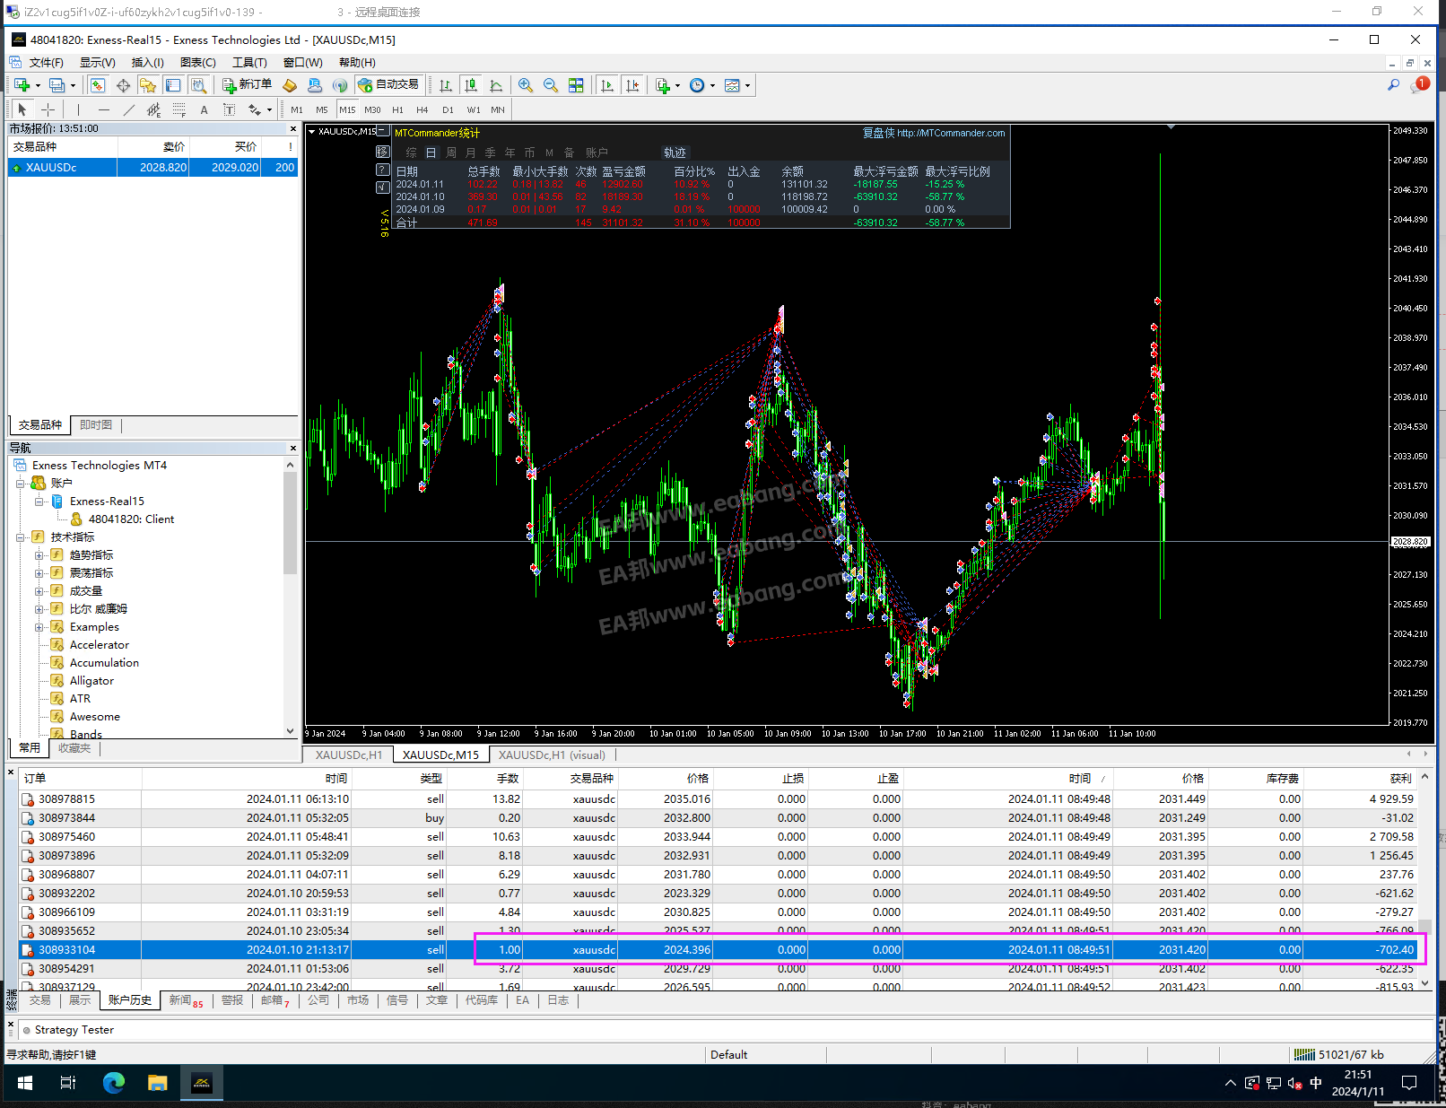
Task: Switch chart to bar chart type
Action: click(446, 85)
